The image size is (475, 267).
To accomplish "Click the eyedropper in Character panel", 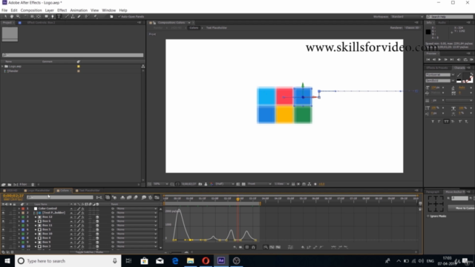I will pyautogui.click(x=459, y=75).
